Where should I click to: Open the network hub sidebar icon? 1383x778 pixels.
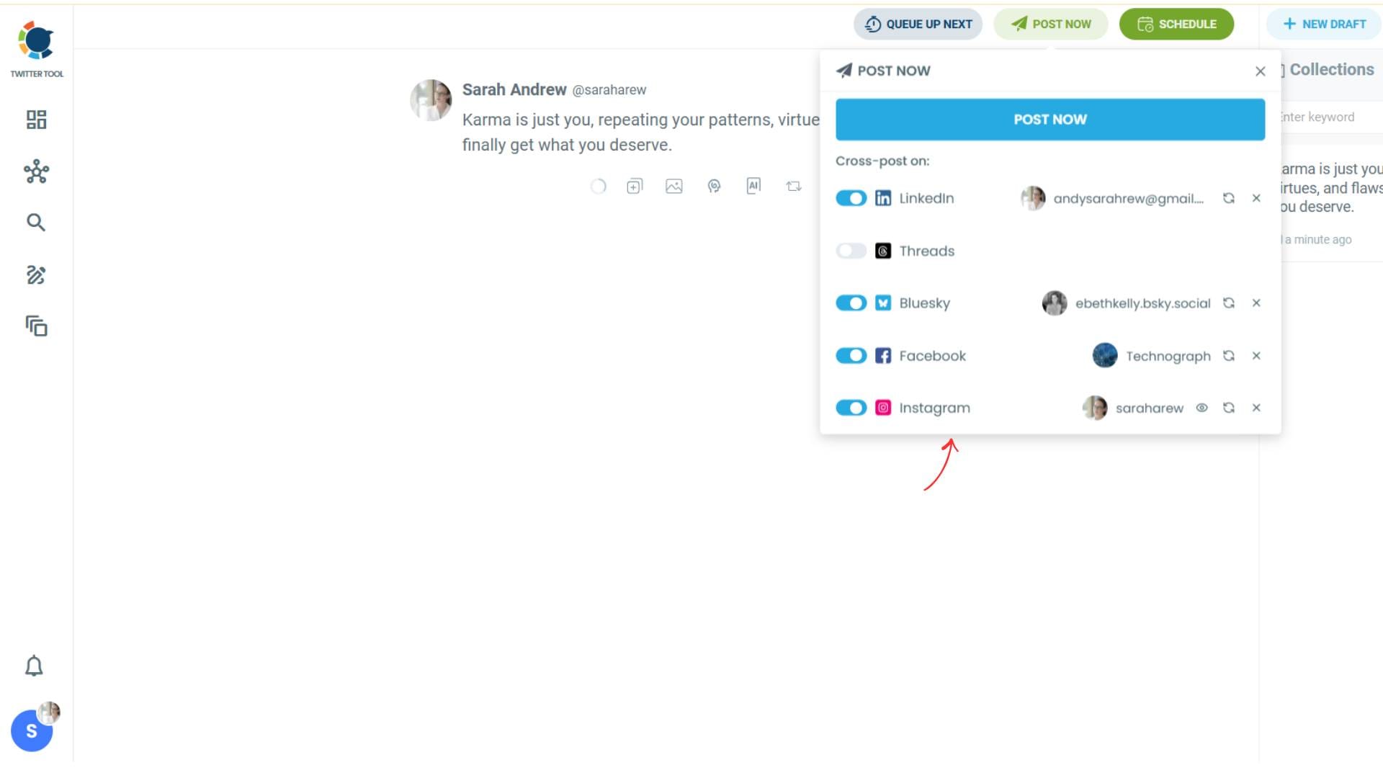point(36,171)
